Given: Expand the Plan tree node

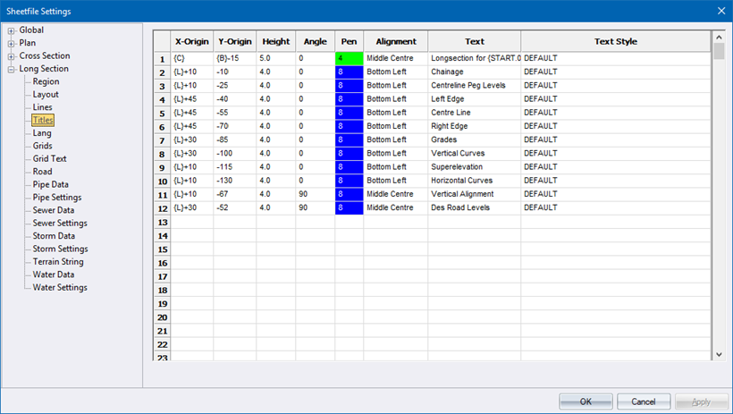Looking at the screenshot, I should pos(12,43).
